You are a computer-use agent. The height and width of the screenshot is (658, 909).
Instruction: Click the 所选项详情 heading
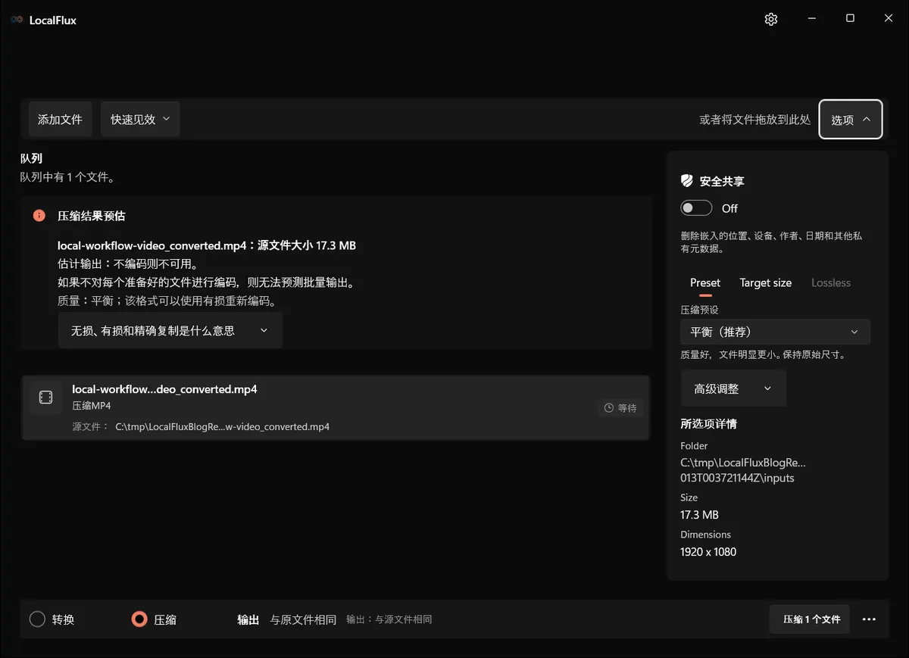coord(709,424)
